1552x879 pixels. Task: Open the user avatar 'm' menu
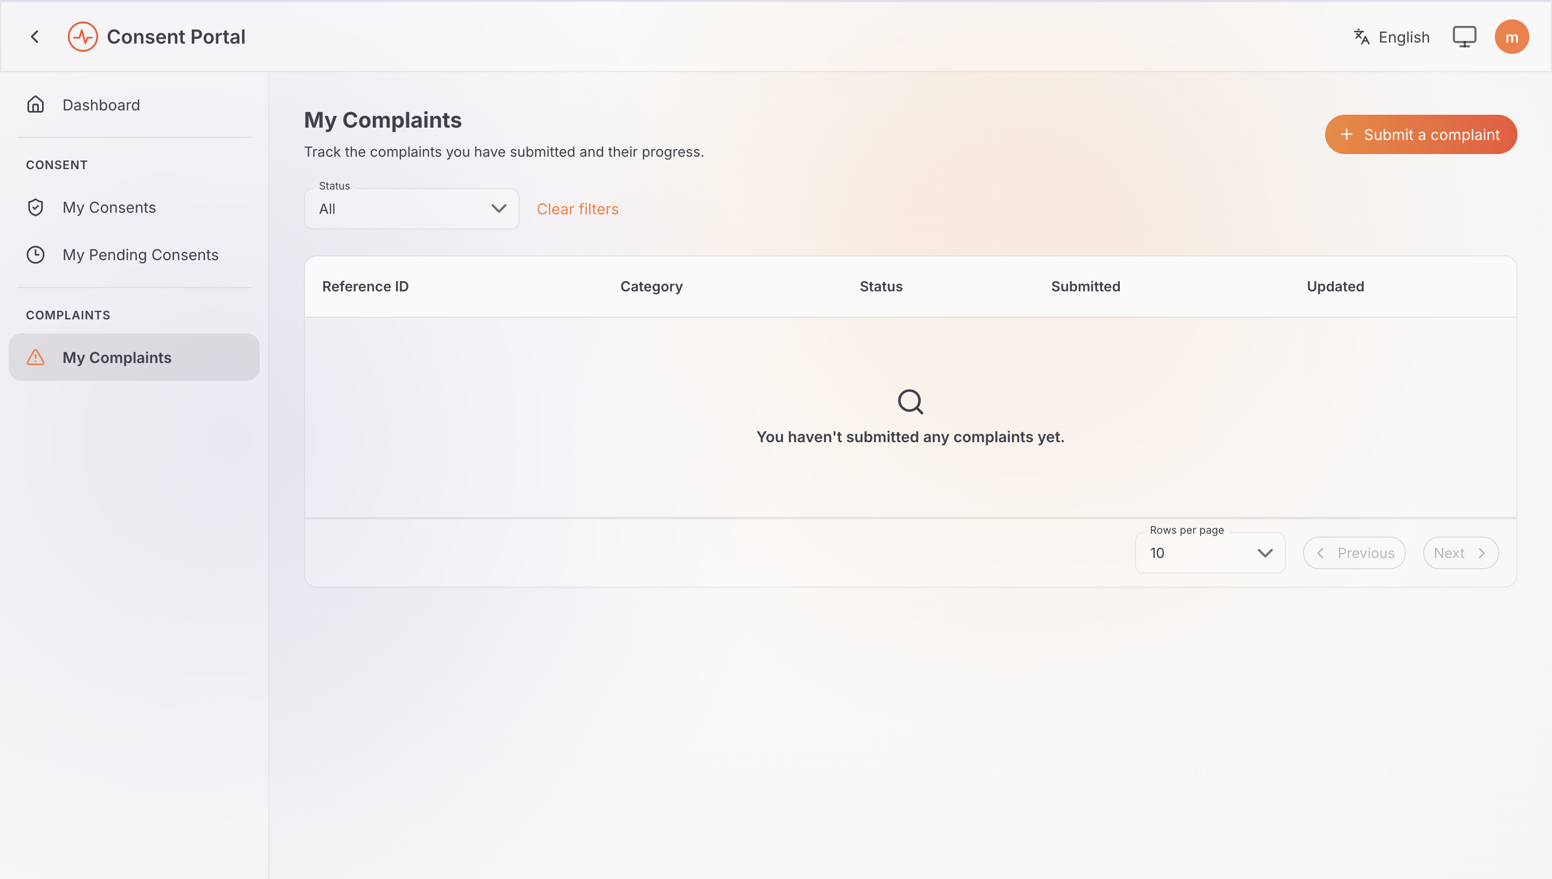(x=1511, y=37)
